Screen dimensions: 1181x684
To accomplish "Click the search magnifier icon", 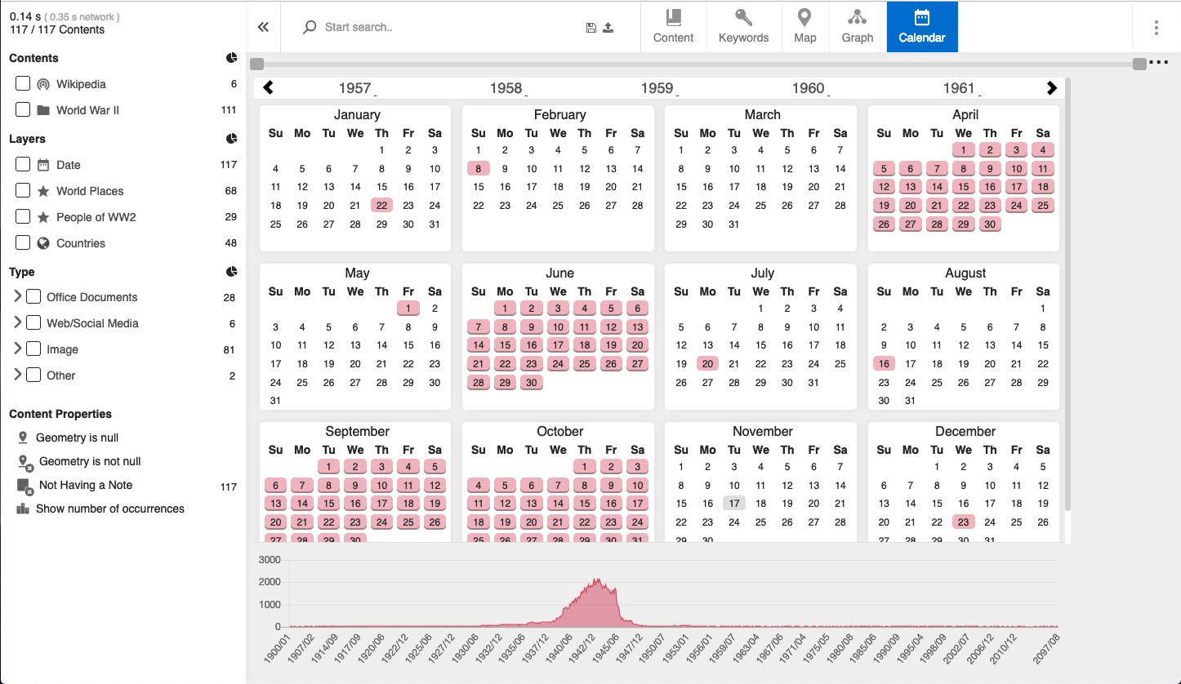I will pos(309,27).
